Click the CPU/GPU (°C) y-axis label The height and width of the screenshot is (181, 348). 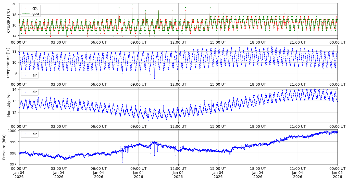pyautogui.click(x=9, y=21)
